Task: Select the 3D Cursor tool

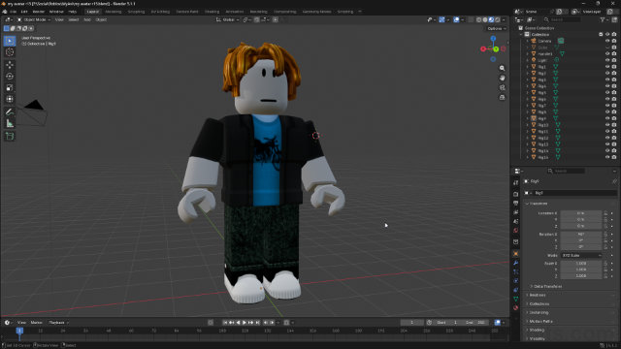Action: tap(10, 52)
